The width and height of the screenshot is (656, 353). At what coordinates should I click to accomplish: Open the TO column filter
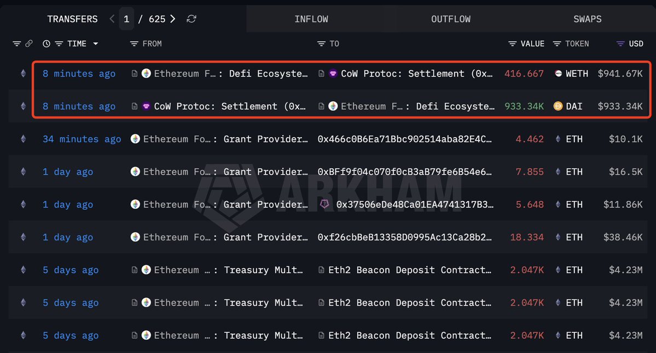click(x=321, y=44)
